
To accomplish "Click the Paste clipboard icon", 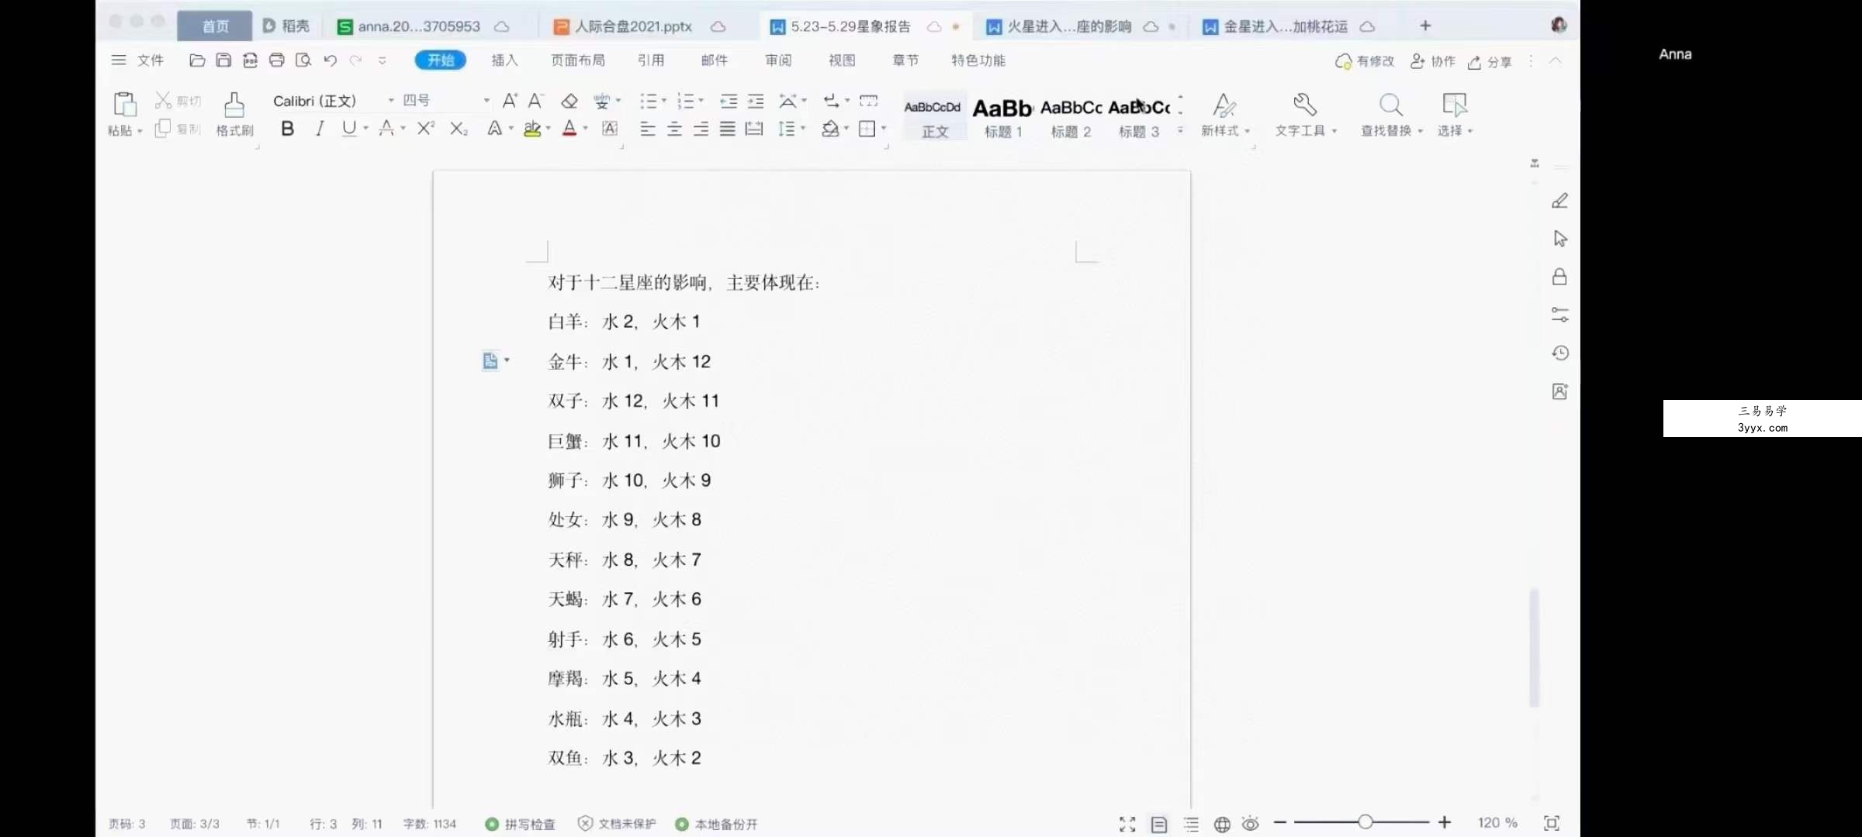I will coord(125,105).
